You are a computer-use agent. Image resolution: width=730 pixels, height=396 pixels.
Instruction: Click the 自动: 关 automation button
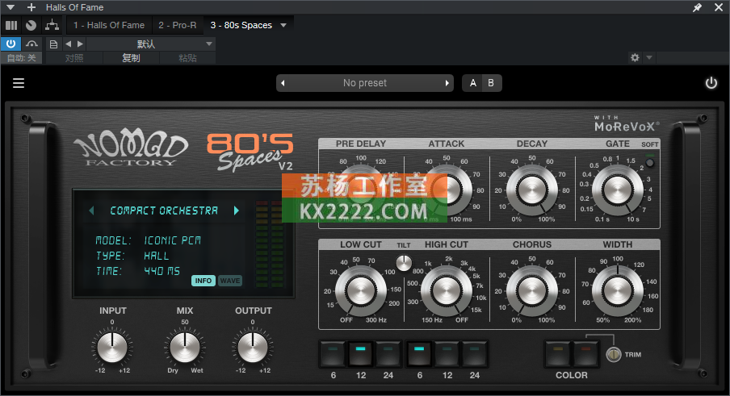[x=22, y=57]
